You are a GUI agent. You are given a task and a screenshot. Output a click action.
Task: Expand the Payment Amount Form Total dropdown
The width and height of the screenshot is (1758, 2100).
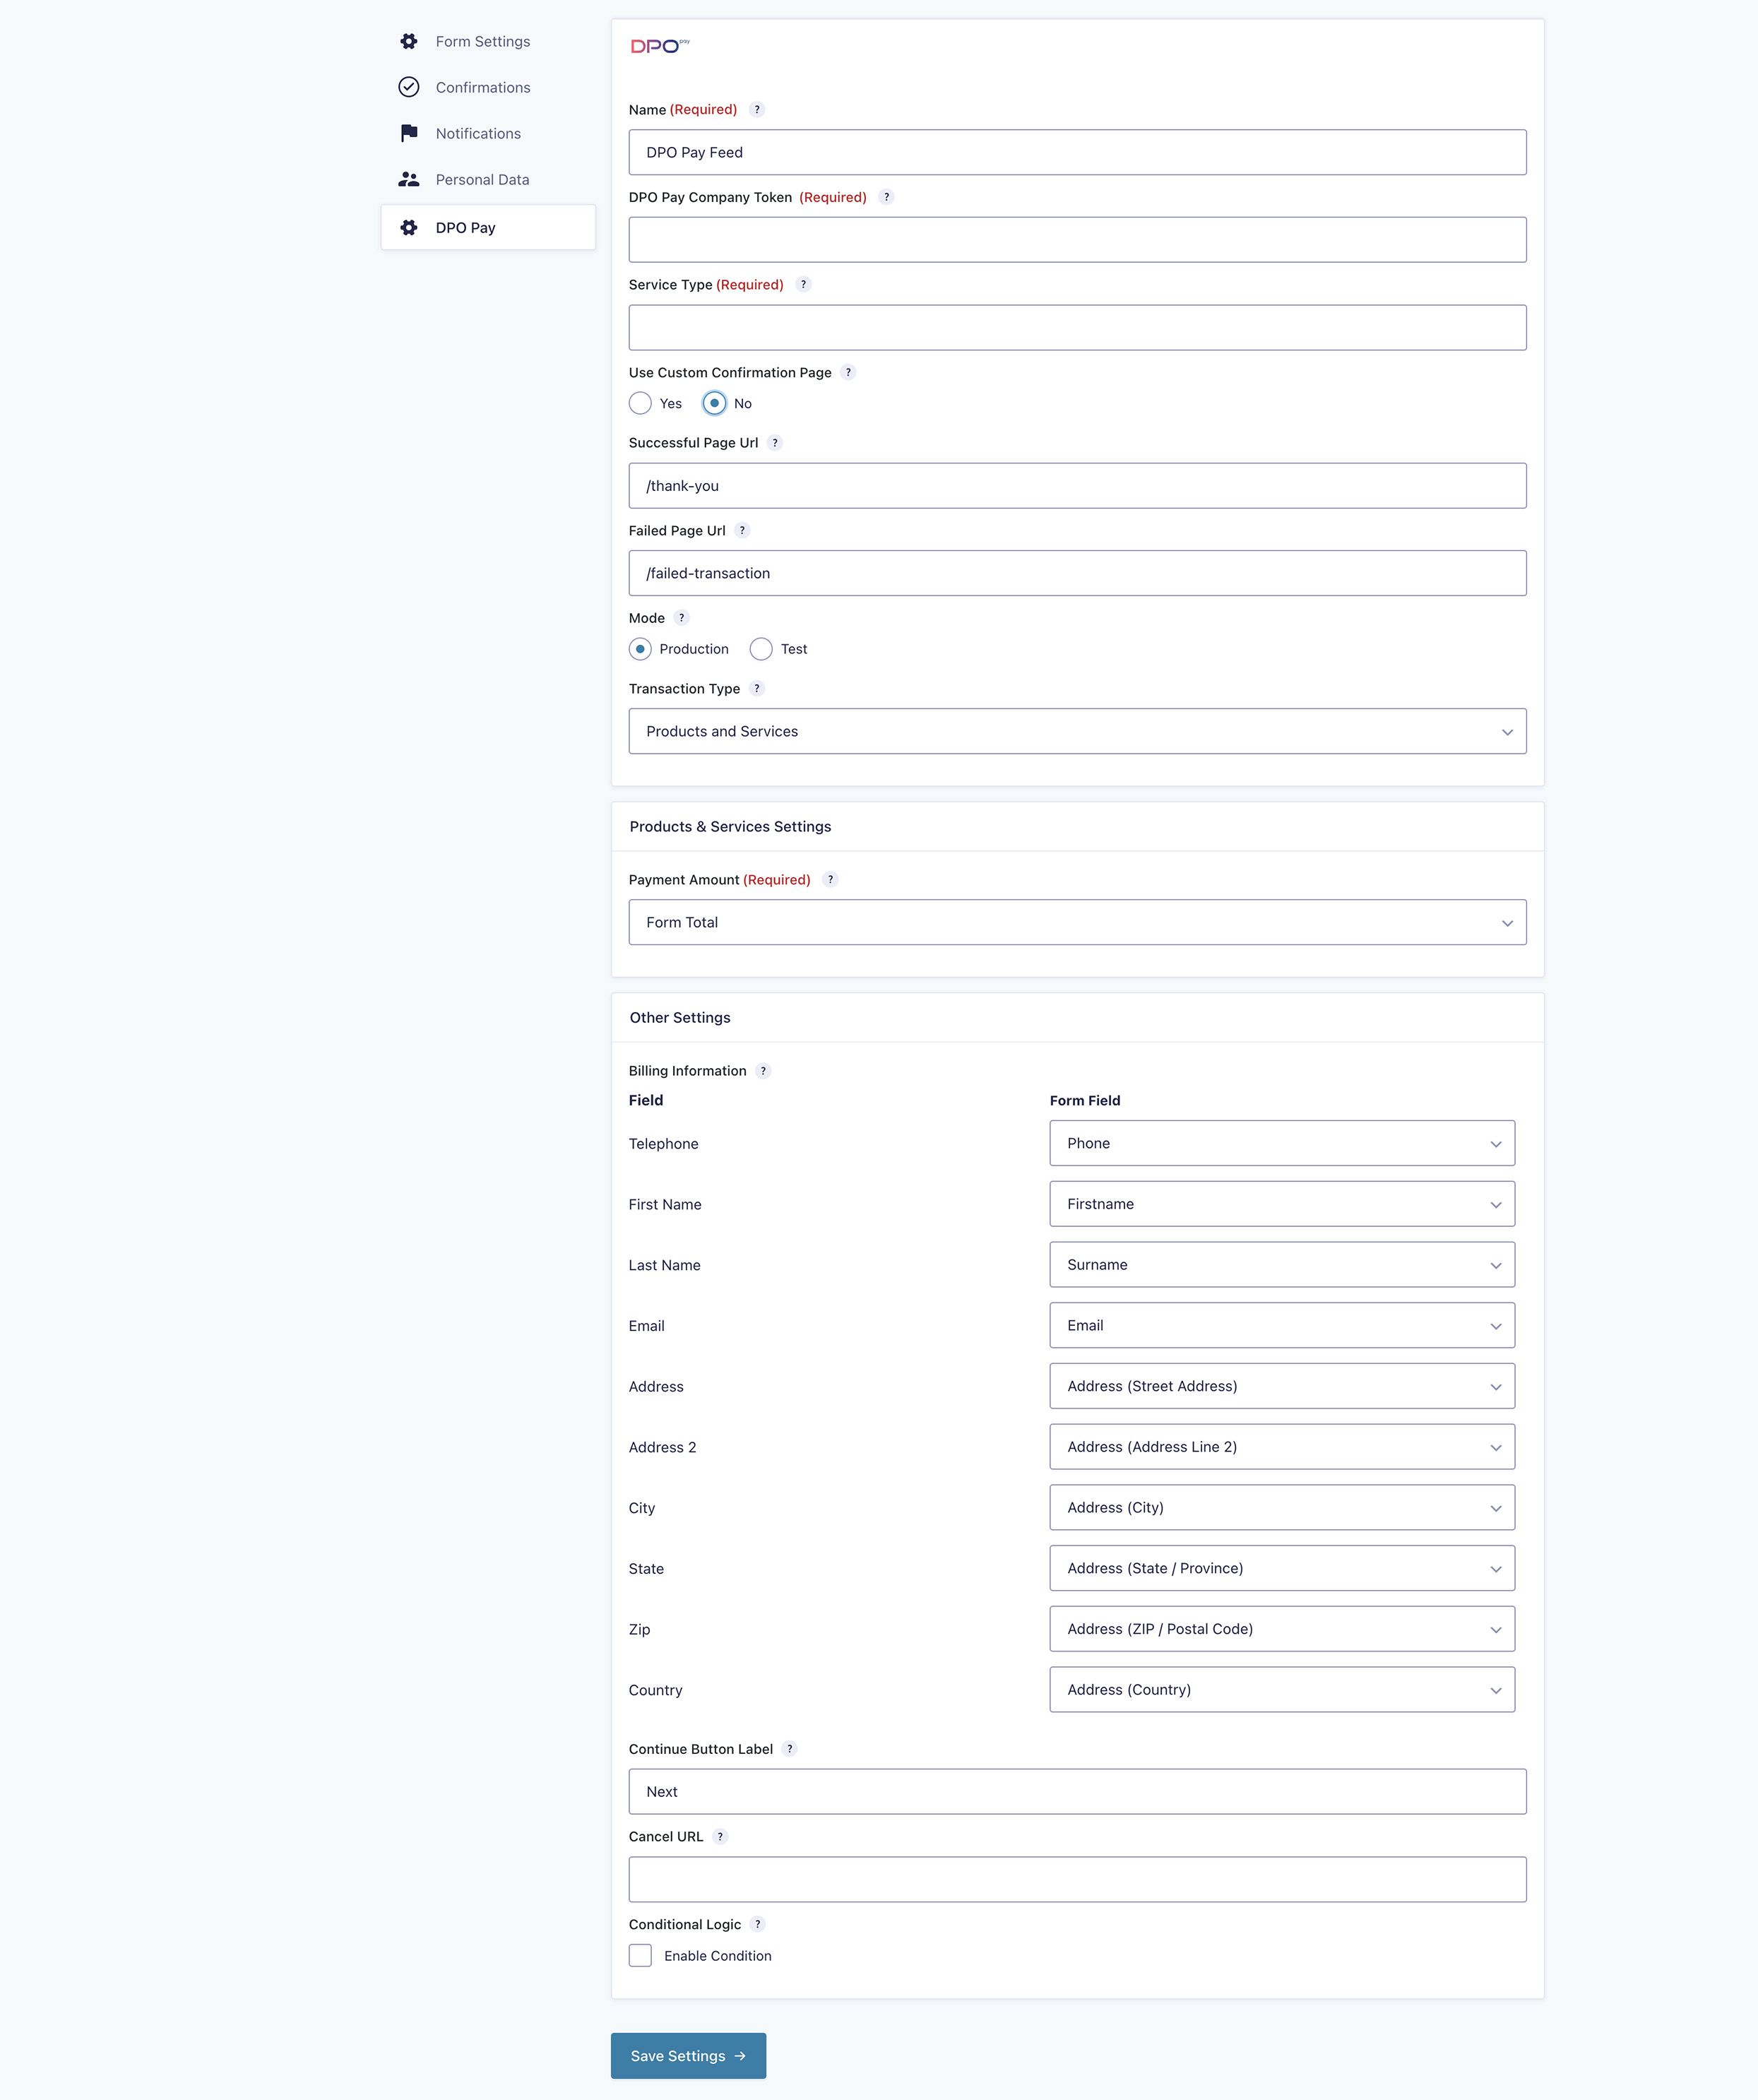point(1077,922)
